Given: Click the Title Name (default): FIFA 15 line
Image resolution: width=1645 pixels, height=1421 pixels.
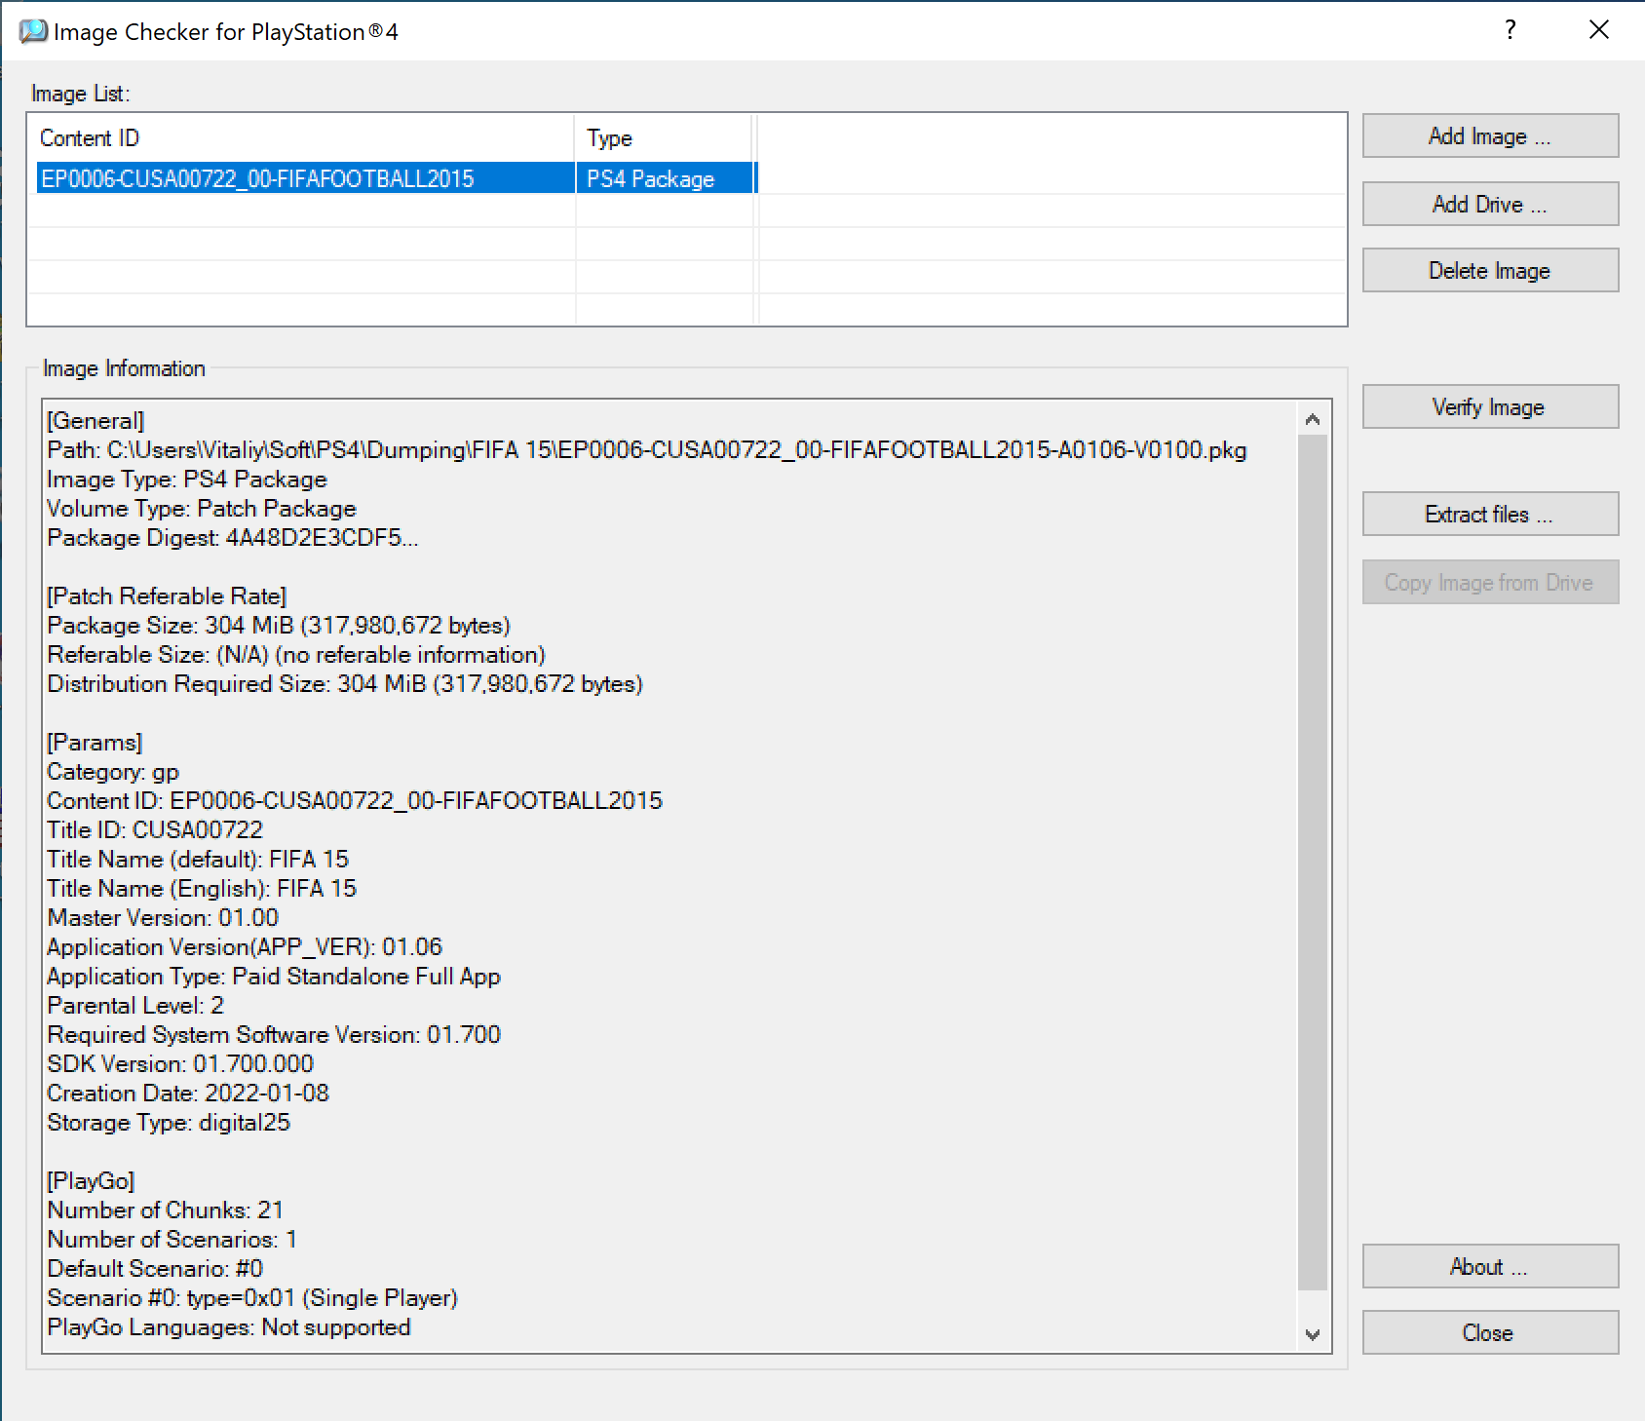Looking at the screenshot, I should tap(198, 860).
